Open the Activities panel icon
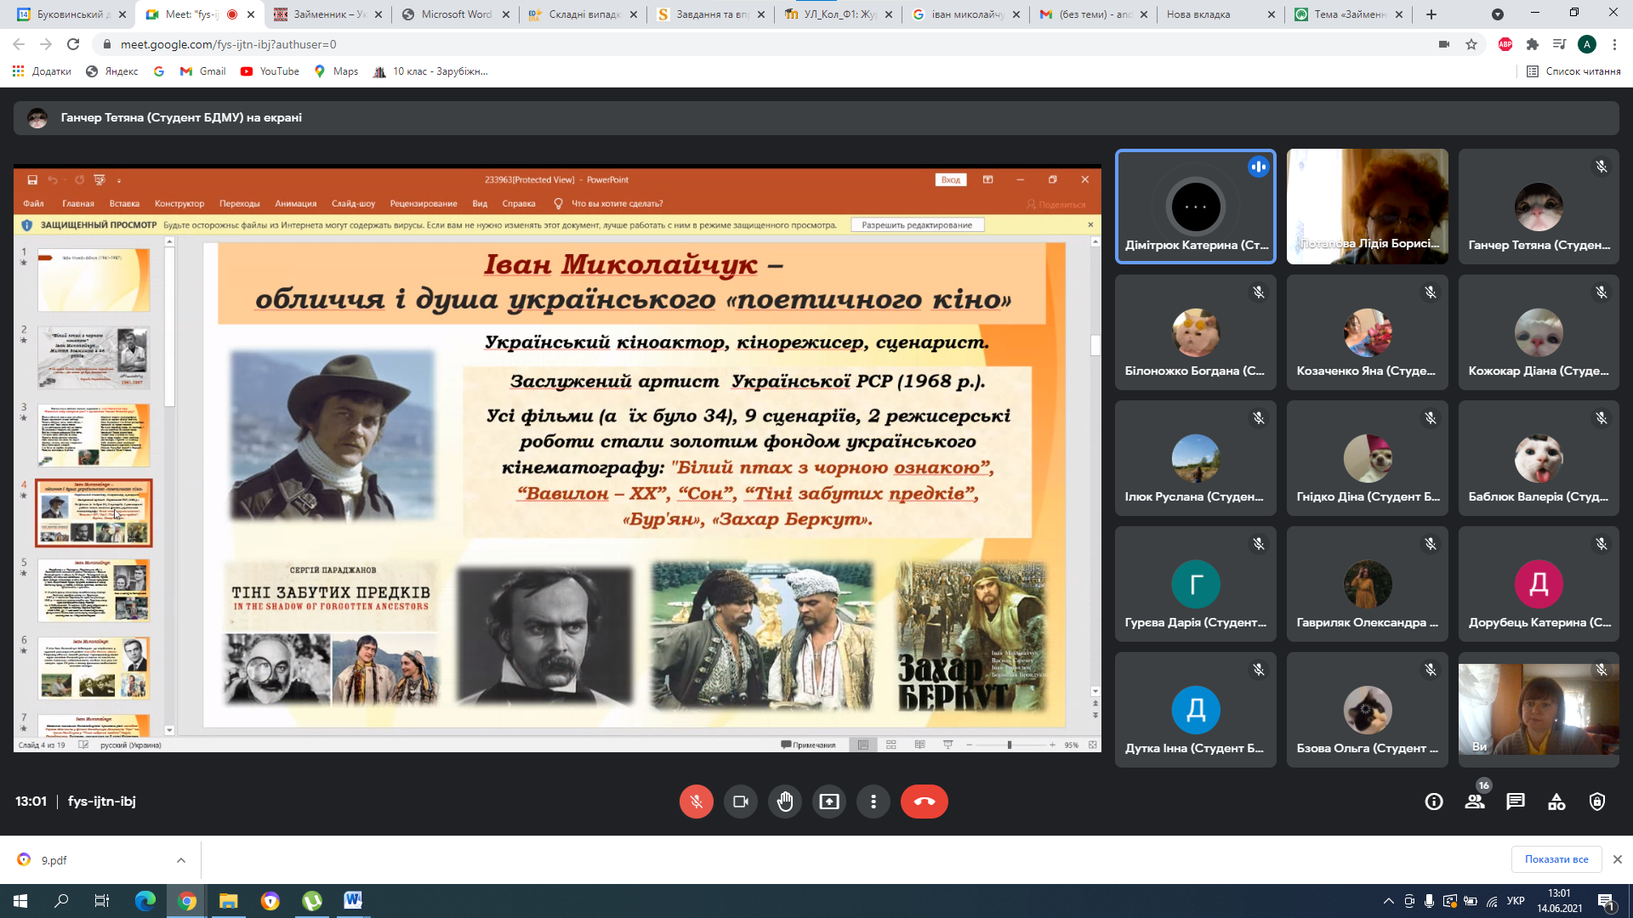Screen dimensions: 1633x918 pos(1556,802)
